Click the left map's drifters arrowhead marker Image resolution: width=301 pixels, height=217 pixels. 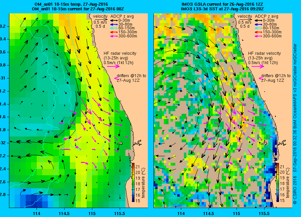(x=116, y=78)
